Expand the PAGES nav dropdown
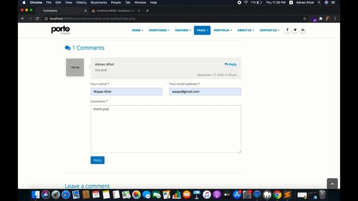Screen dimensions: 358x201 pyautogui.click(x=202, y=30)
